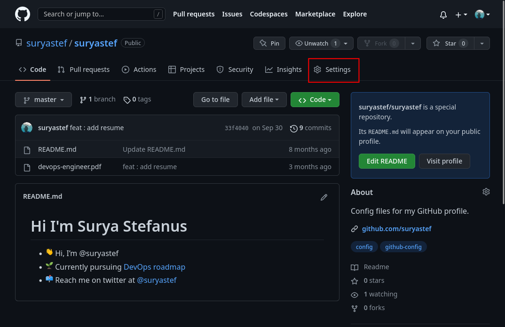Switch to the Projects tab
Screen dimensions: 505x327
[187, 70]
